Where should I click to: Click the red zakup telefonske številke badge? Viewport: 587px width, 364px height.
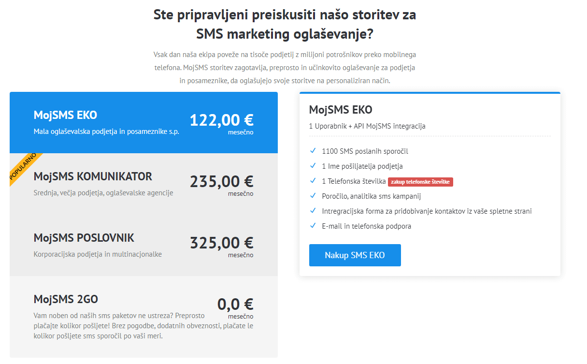pos(420,182)
